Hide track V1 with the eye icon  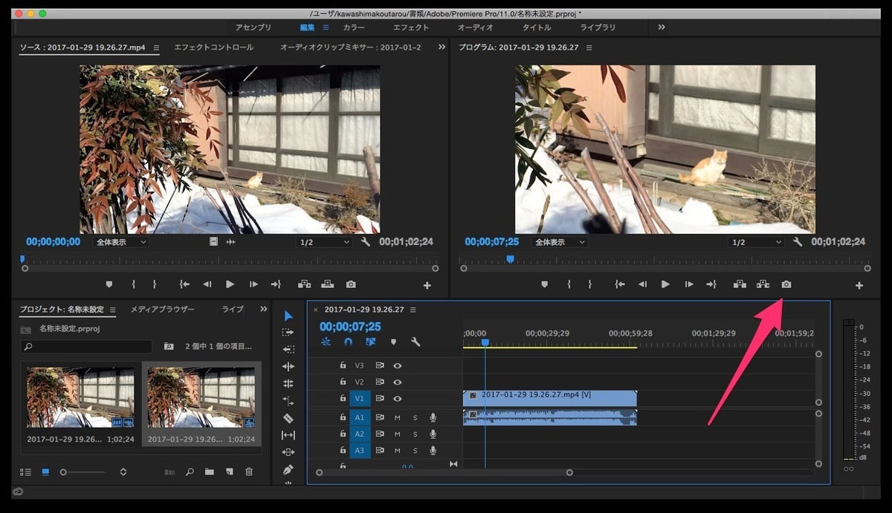coord(398,399)
